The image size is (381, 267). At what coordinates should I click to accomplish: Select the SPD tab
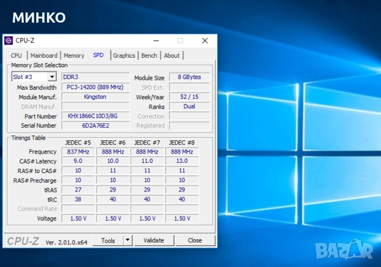[98, 55]
